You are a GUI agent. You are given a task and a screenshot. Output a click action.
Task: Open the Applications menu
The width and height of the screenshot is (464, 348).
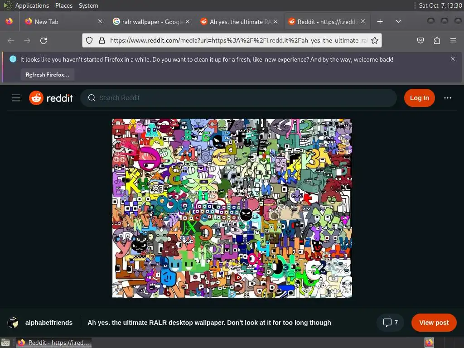coord(32,5)
